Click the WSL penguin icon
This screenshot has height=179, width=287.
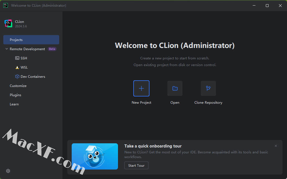(17, 67)
